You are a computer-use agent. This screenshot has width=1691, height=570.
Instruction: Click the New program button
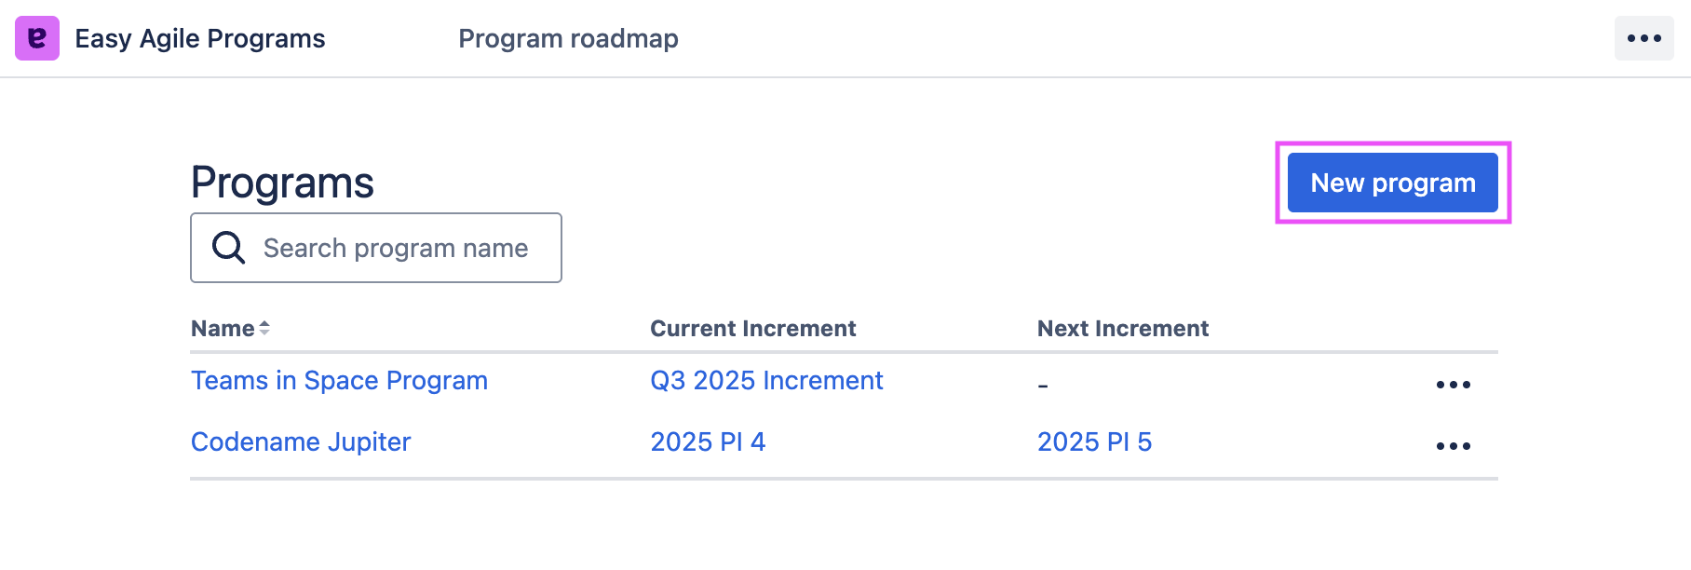pyautogui.click(x=1393, y=183)
